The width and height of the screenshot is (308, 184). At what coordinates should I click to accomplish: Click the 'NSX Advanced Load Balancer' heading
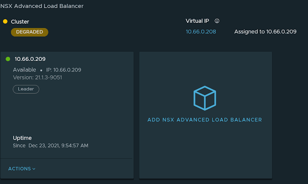coord(42,6)
